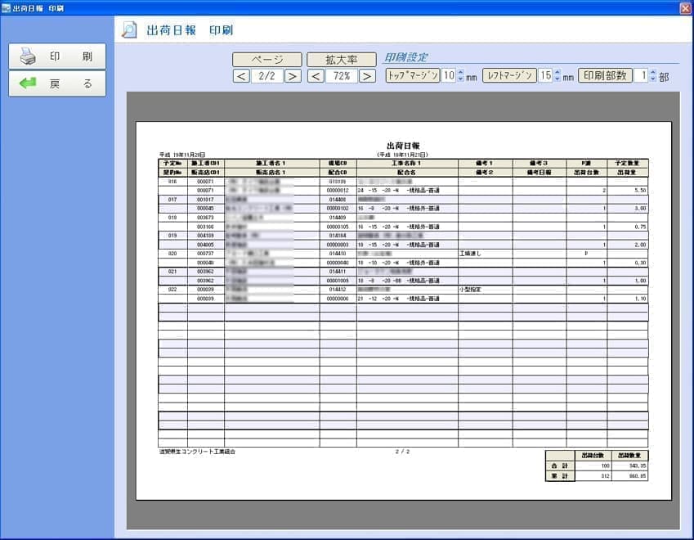The width and height of the screenshot is (694, 540).
Task: Click the zoom percentage field showing 72%
Action: (x=341, y=76)
